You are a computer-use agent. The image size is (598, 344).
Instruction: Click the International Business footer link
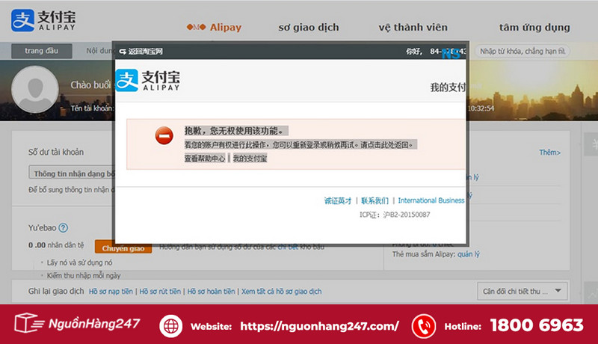431,200
